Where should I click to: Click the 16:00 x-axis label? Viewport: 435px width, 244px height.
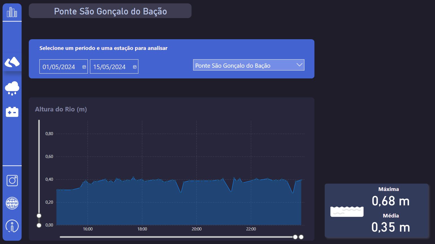[x=88, y=229]
